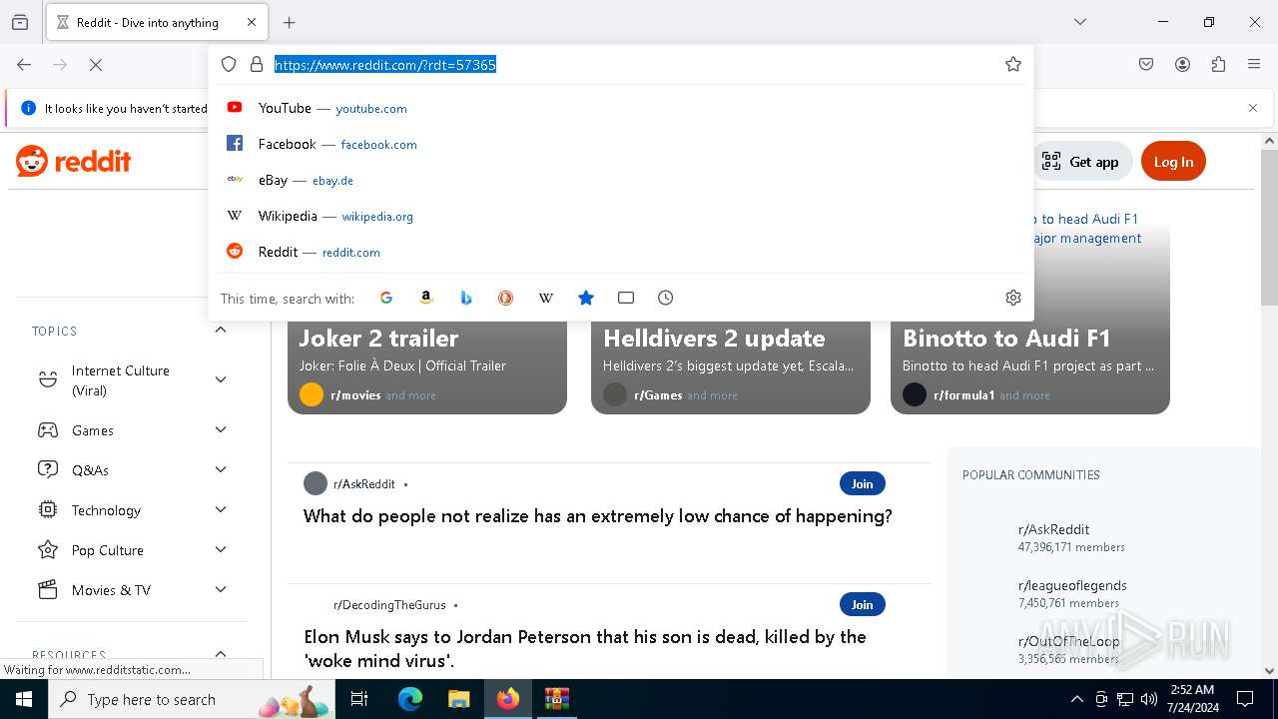
Task: Open the list all tabs dropdown
Action: coord(1080,22)
